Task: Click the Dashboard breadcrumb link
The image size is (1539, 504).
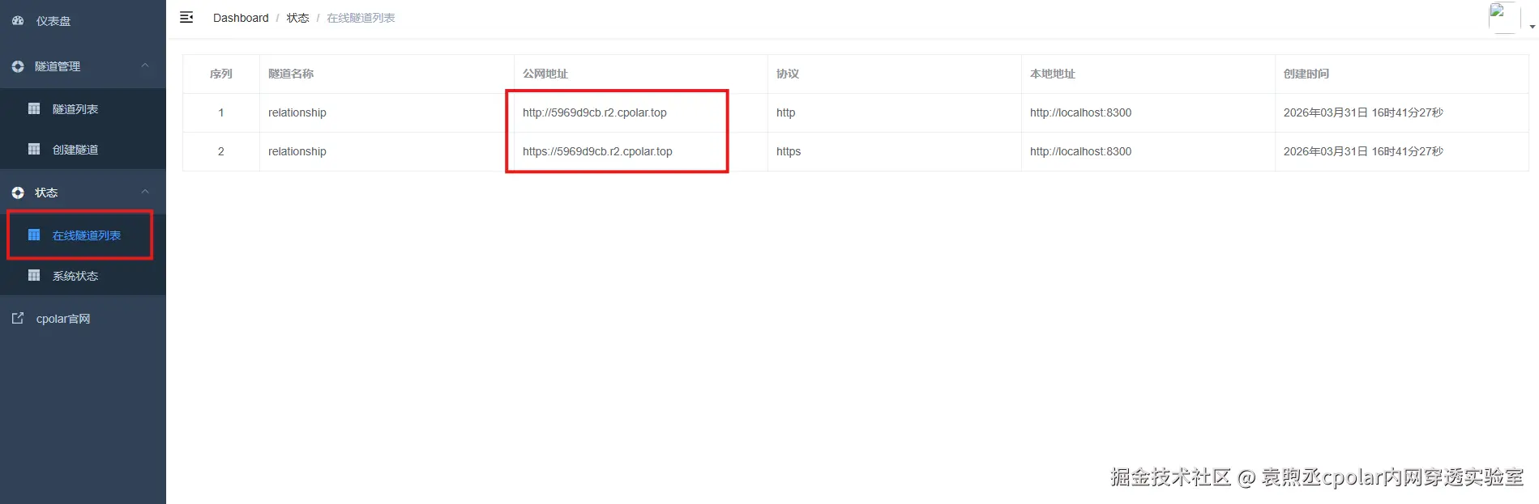Action: [x=241, y=18]
